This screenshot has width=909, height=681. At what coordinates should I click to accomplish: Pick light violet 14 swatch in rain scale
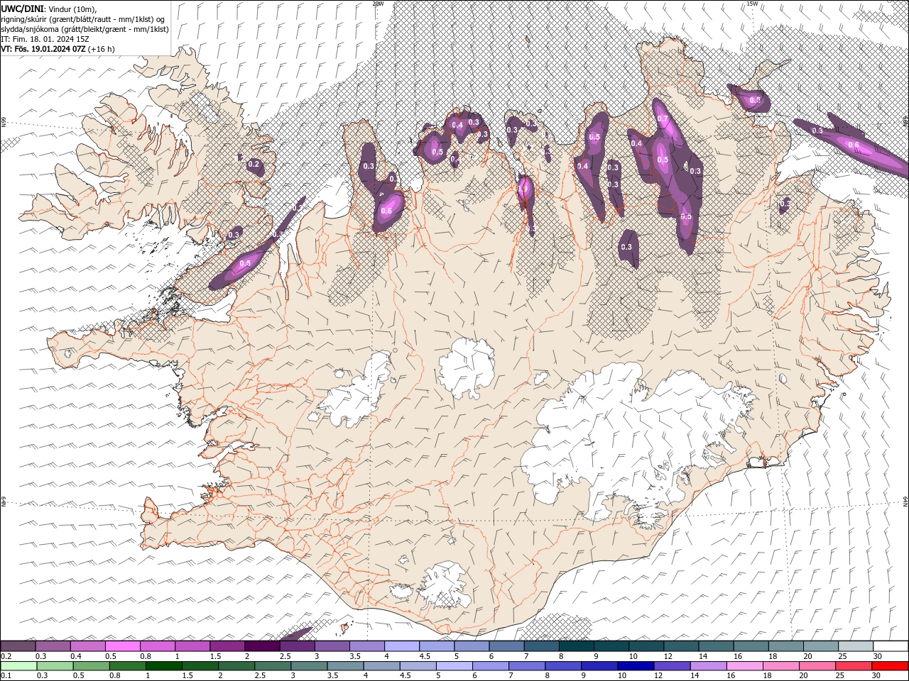[708, 666]
